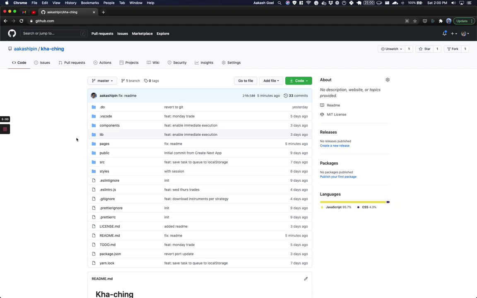
Task: Expand the master branch dropdown
Action: 102,81
